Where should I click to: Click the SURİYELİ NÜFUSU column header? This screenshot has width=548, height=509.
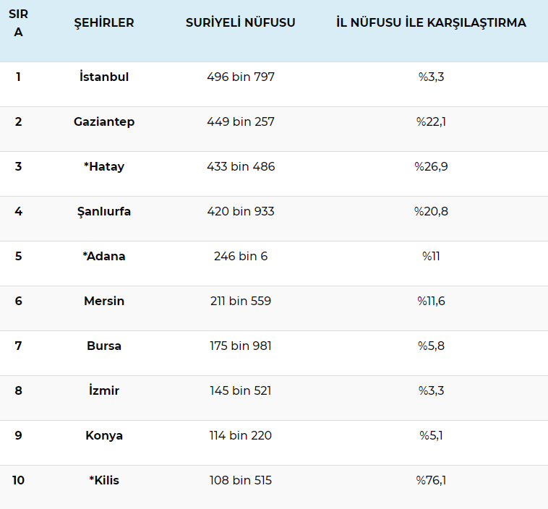click(x=241, y=22)
